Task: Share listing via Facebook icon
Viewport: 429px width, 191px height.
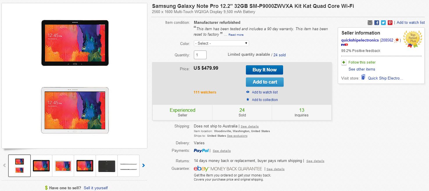Action: point(377,23)
